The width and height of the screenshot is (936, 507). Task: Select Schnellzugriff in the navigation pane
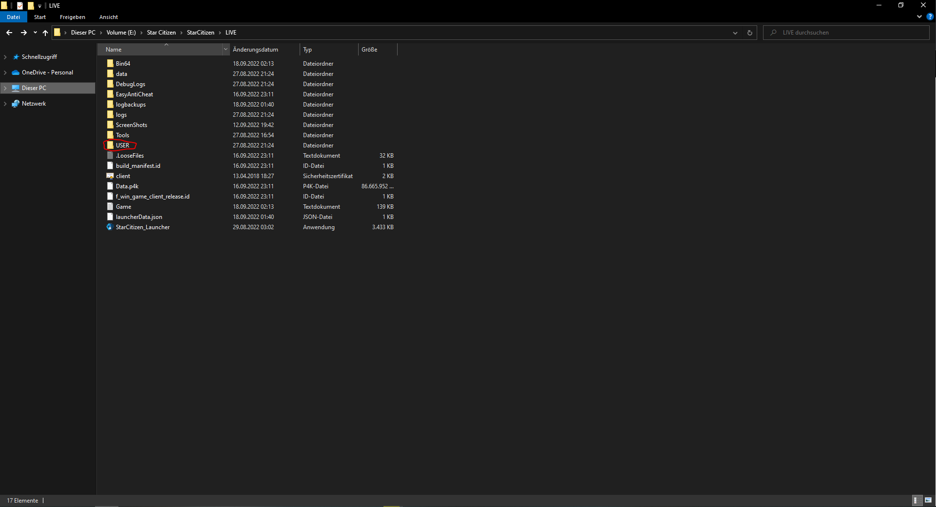pos(39,57)
